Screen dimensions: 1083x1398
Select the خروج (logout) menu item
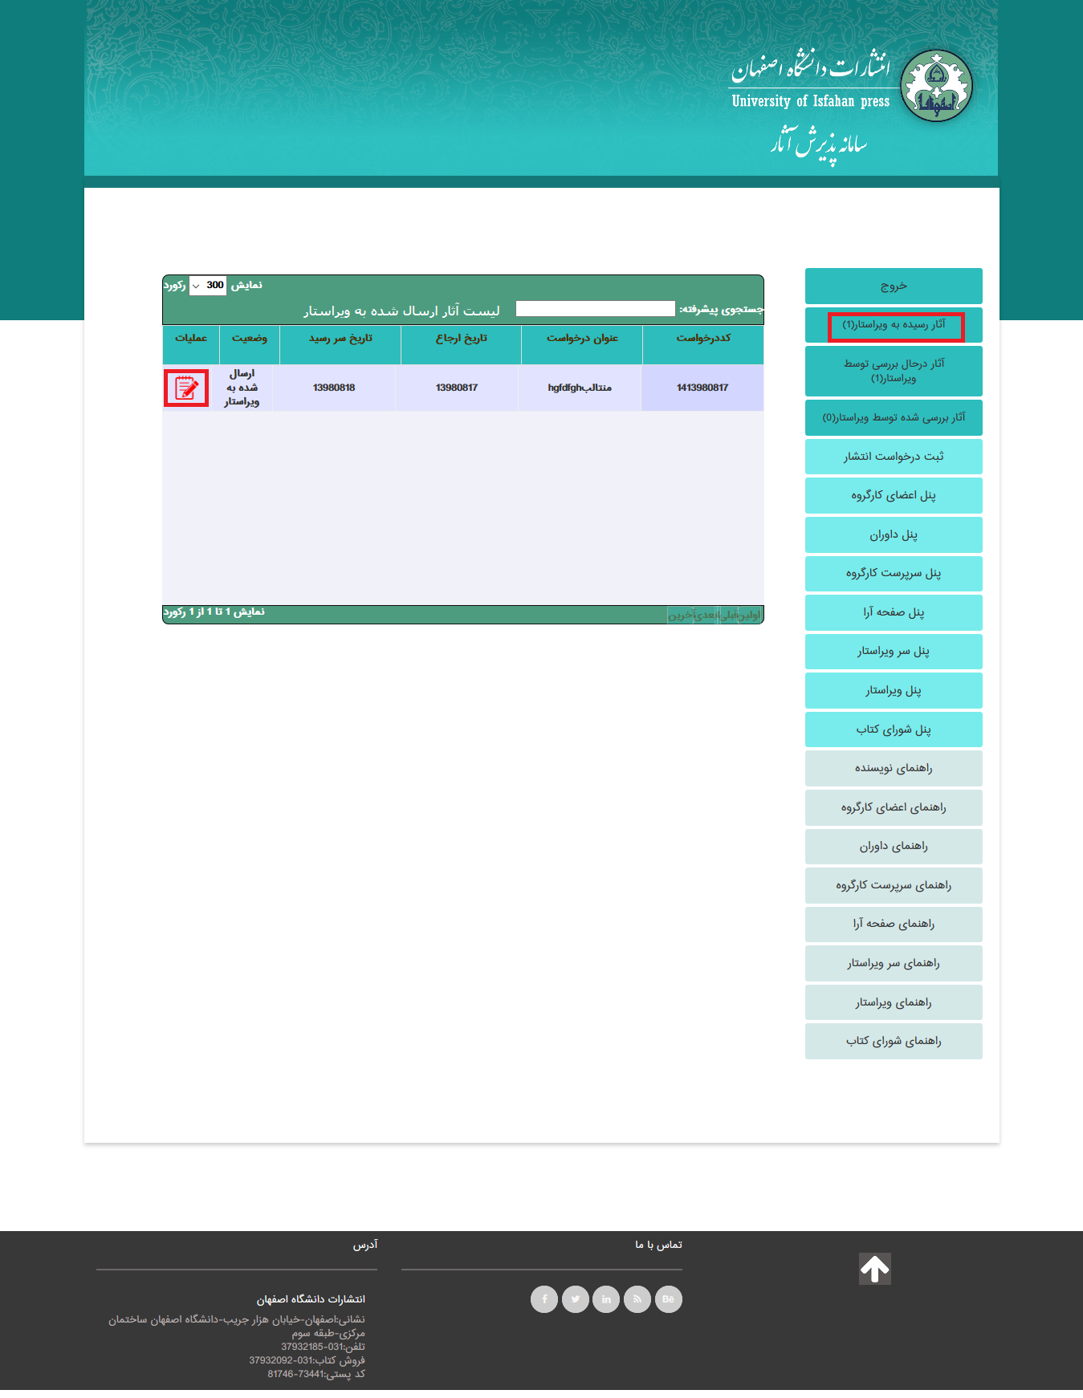tap(894, 287)
